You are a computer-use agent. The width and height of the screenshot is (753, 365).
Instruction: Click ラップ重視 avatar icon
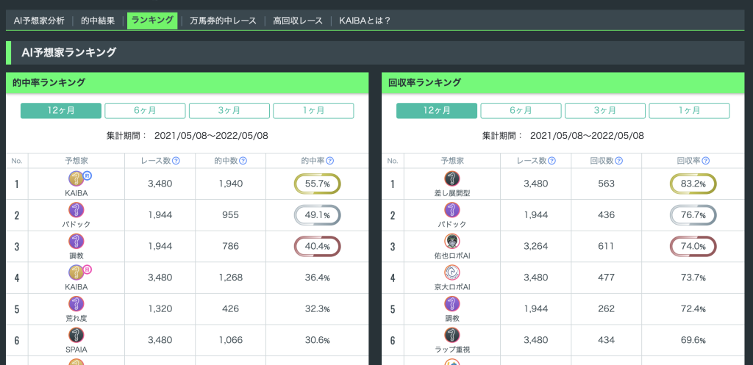(x=452, y=336)
